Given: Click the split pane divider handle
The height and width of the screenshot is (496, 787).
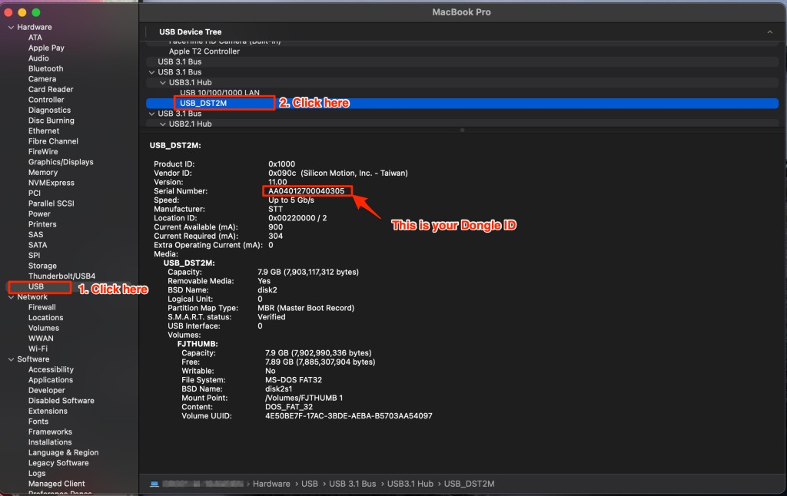Looking at the screenshot, I should [x=462, y=131].
